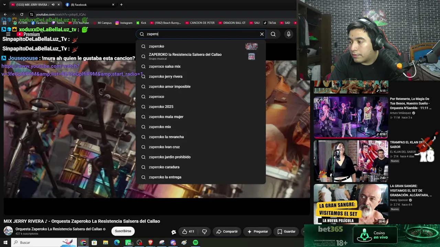The height and width of the screenshot is (247, 440).
Task: Click the address bar URL
Action: pyautogui.click(x=61, y=14)
